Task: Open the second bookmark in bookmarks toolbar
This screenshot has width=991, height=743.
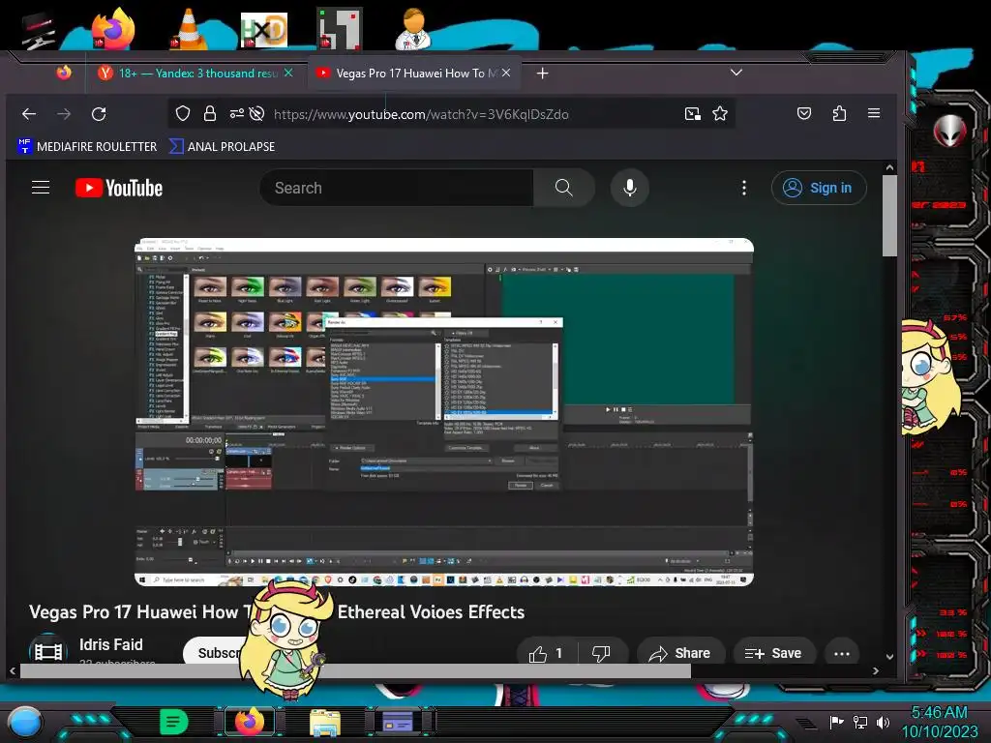Action: click(x=223, y=147)
